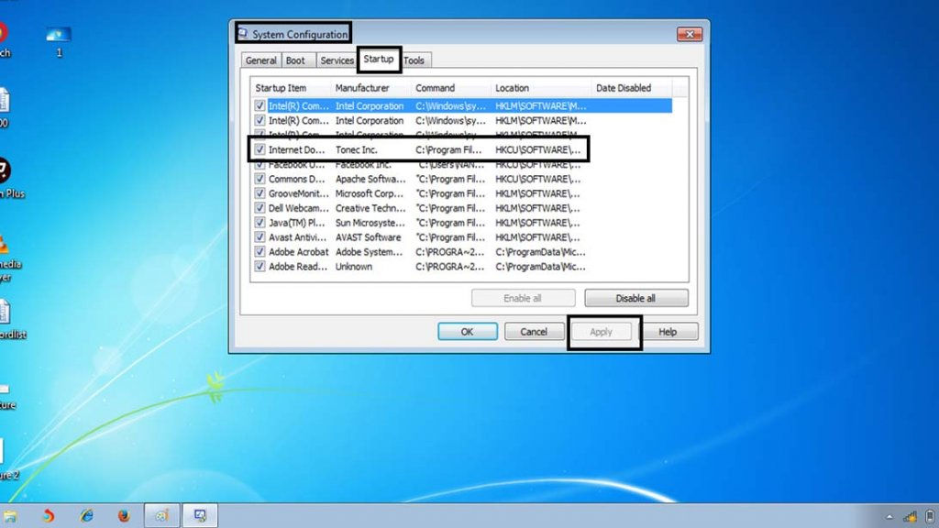Go to the Services tab
The height and width of the screenshot is (528, 939).
(x=337, y=60)
